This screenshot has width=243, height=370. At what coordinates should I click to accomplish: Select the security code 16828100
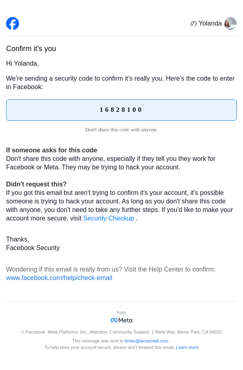click(x=121, y=110)
